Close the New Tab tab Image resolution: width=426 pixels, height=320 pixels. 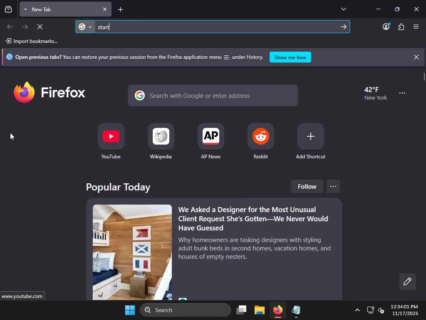point(105,9)
